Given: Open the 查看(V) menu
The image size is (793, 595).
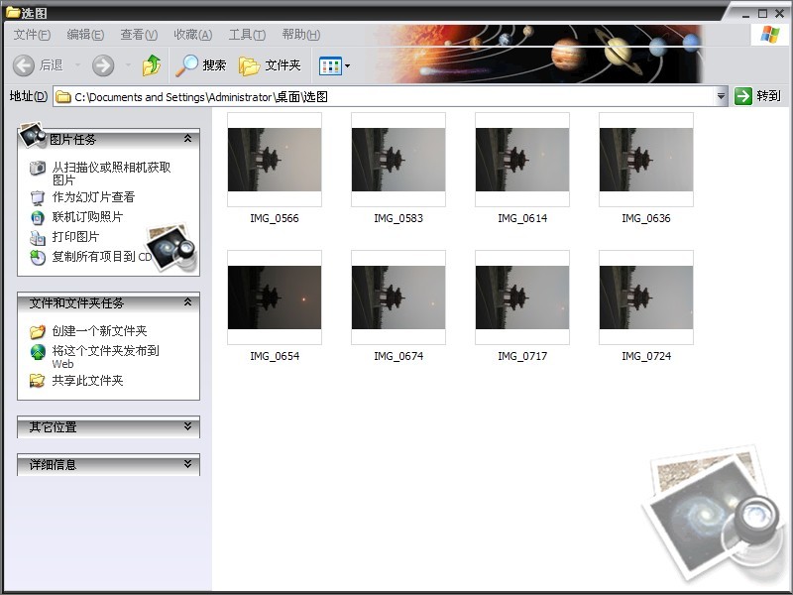Looking at the screenshot, I should [139, 35].
